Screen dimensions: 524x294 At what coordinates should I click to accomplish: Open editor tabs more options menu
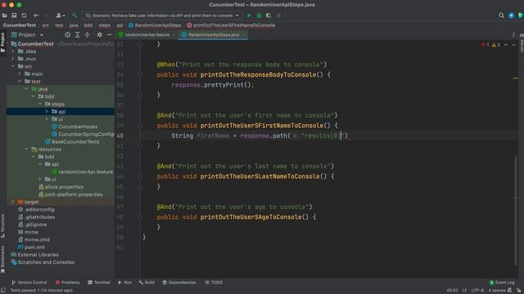(x=513, y=34)
